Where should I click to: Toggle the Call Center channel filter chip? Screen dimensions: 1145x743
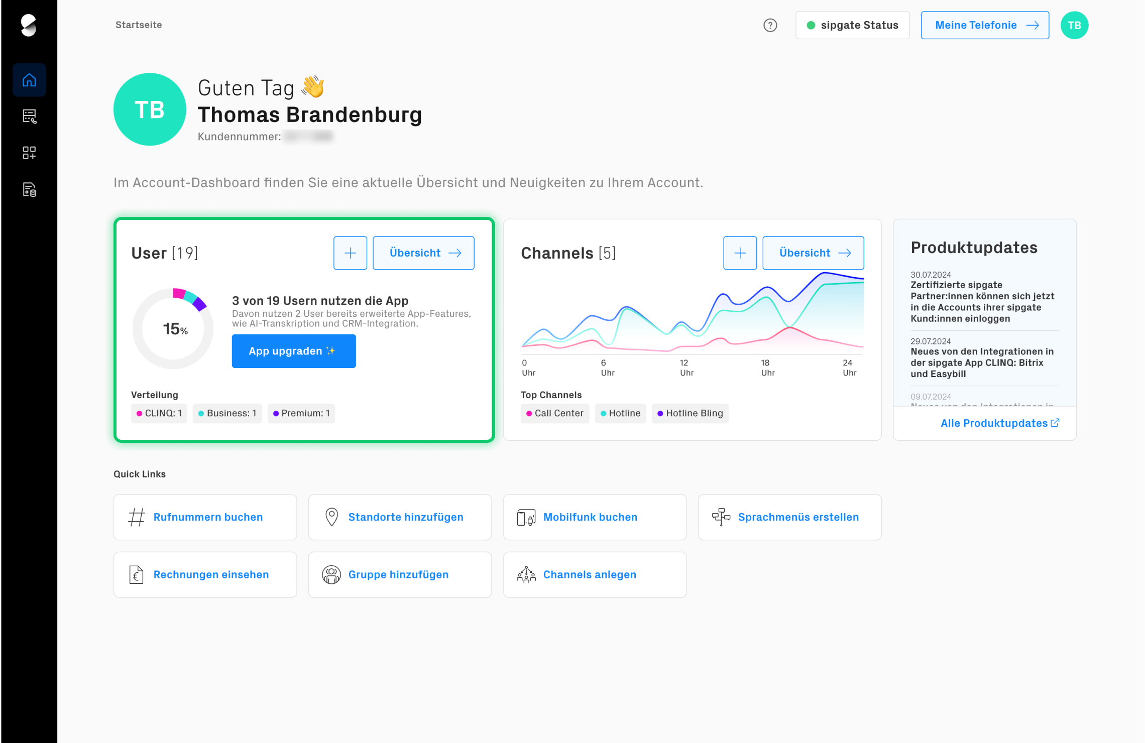[554, 413]
